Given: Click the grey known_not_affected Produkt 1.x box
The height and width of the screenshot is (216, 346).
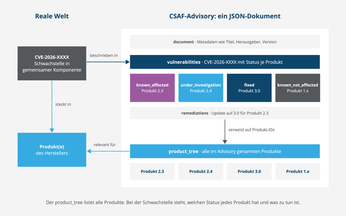Looking at the screenshot, I should coord(298,88).
